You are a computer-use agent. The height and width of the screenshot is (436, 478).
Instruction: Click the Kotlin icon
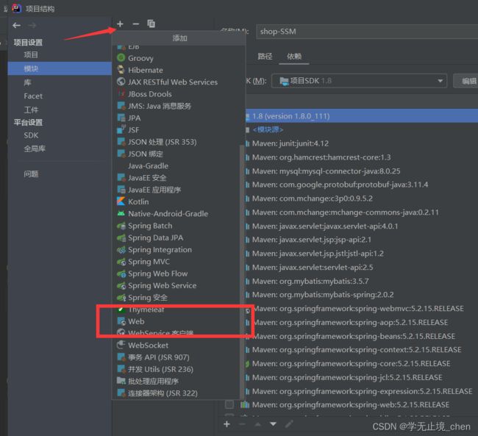coord(121,201)
